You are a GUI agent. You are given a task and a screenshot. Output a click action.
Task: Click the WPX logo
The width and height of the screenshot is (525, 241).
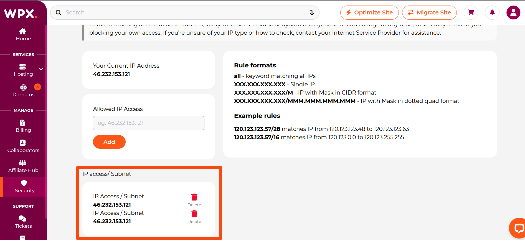[21, 14]
